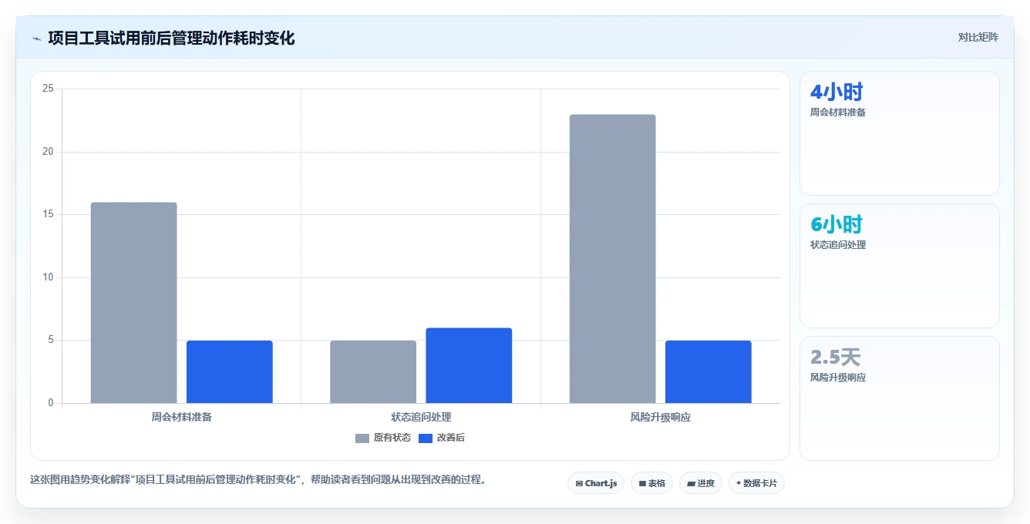Click the blue 改善后 legend swatch
This screenshot has width=1030, height=524.
426,438
